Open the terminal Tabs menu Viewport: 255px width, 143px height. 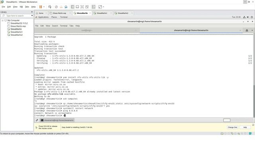[71, 26]
